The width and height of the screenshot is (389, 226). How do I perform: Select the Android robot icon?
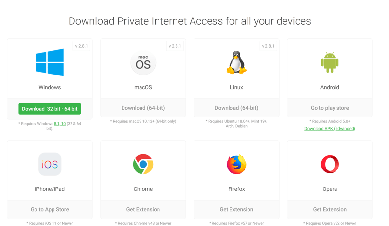330,62
